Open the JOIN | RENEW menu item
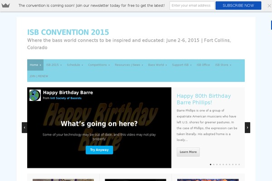272x181 pixels. coord(39,76)
